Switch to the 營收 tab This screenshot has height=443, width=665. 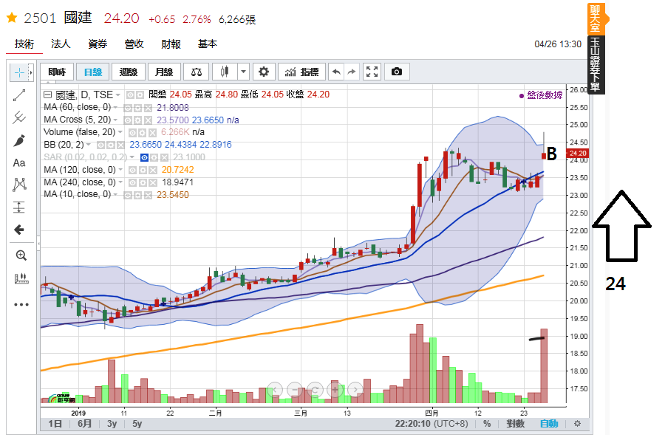tap(134, 44)
